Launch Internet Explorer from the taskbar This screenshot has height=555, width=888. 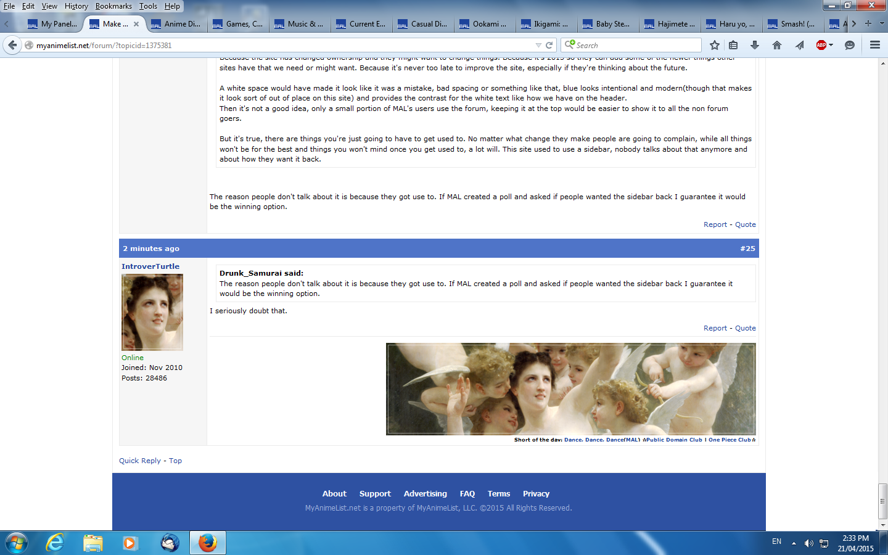pyautogui.click(x=55, y=543)
